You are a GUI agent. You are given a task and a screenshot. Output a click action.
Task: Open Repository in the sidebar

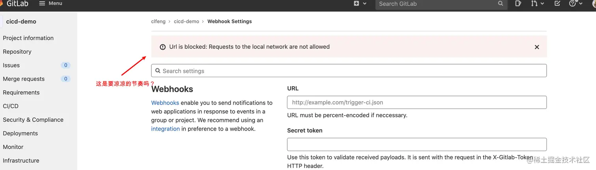pos(17,52)
